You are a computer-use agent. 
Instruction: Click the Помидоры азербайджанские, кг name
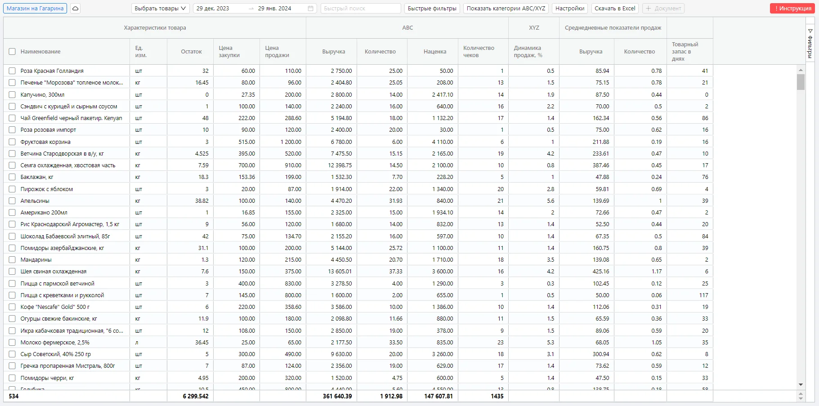62,248
